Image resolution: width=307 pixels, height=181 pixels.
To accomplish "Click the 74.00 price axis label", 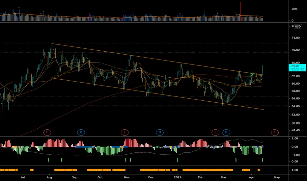I will 296,38.
